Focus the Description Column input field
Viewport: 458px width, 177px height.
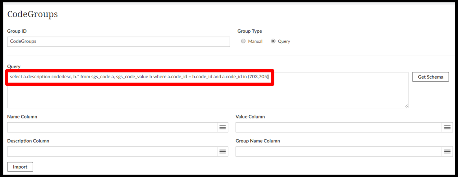112,152
